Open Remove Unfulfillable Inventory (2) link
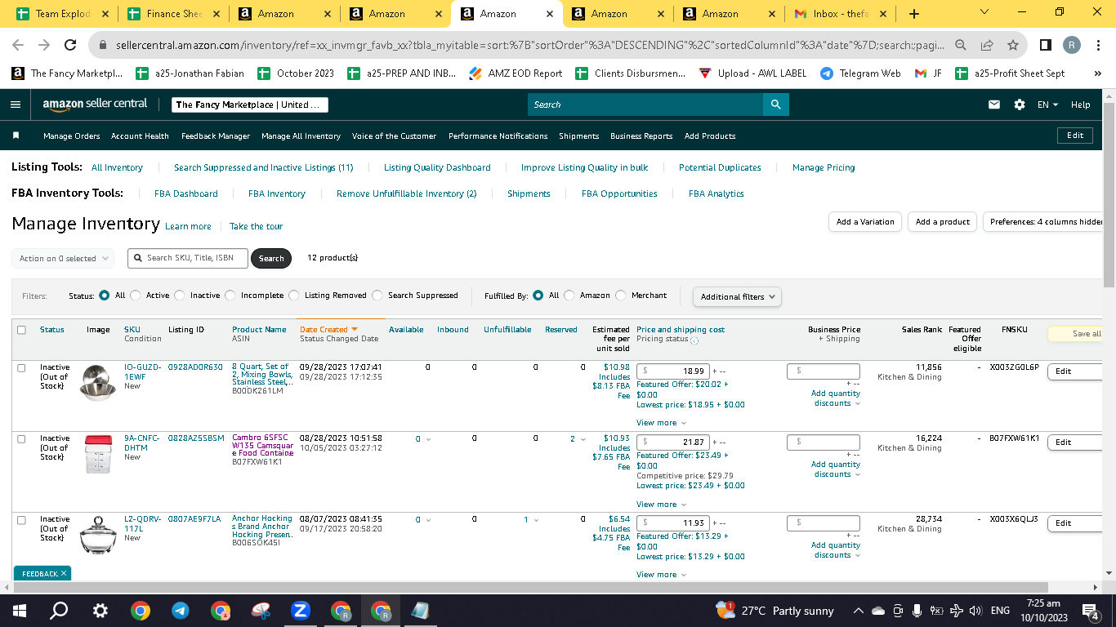Viewport: 1116px width, 627px height. pyautogui.click(x=406, y=193)
